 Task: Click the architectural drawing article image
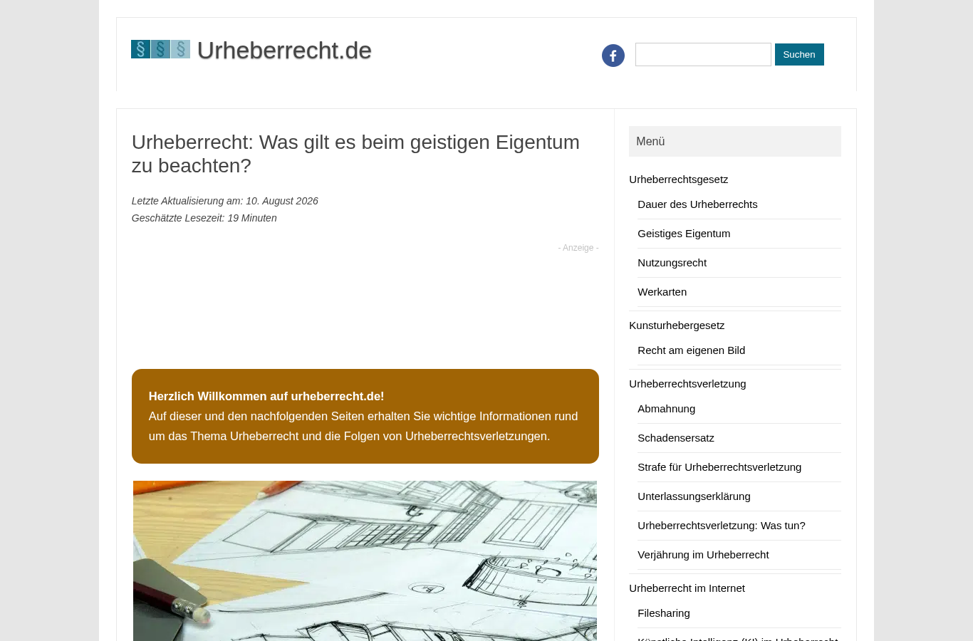[x=365, y=561]
